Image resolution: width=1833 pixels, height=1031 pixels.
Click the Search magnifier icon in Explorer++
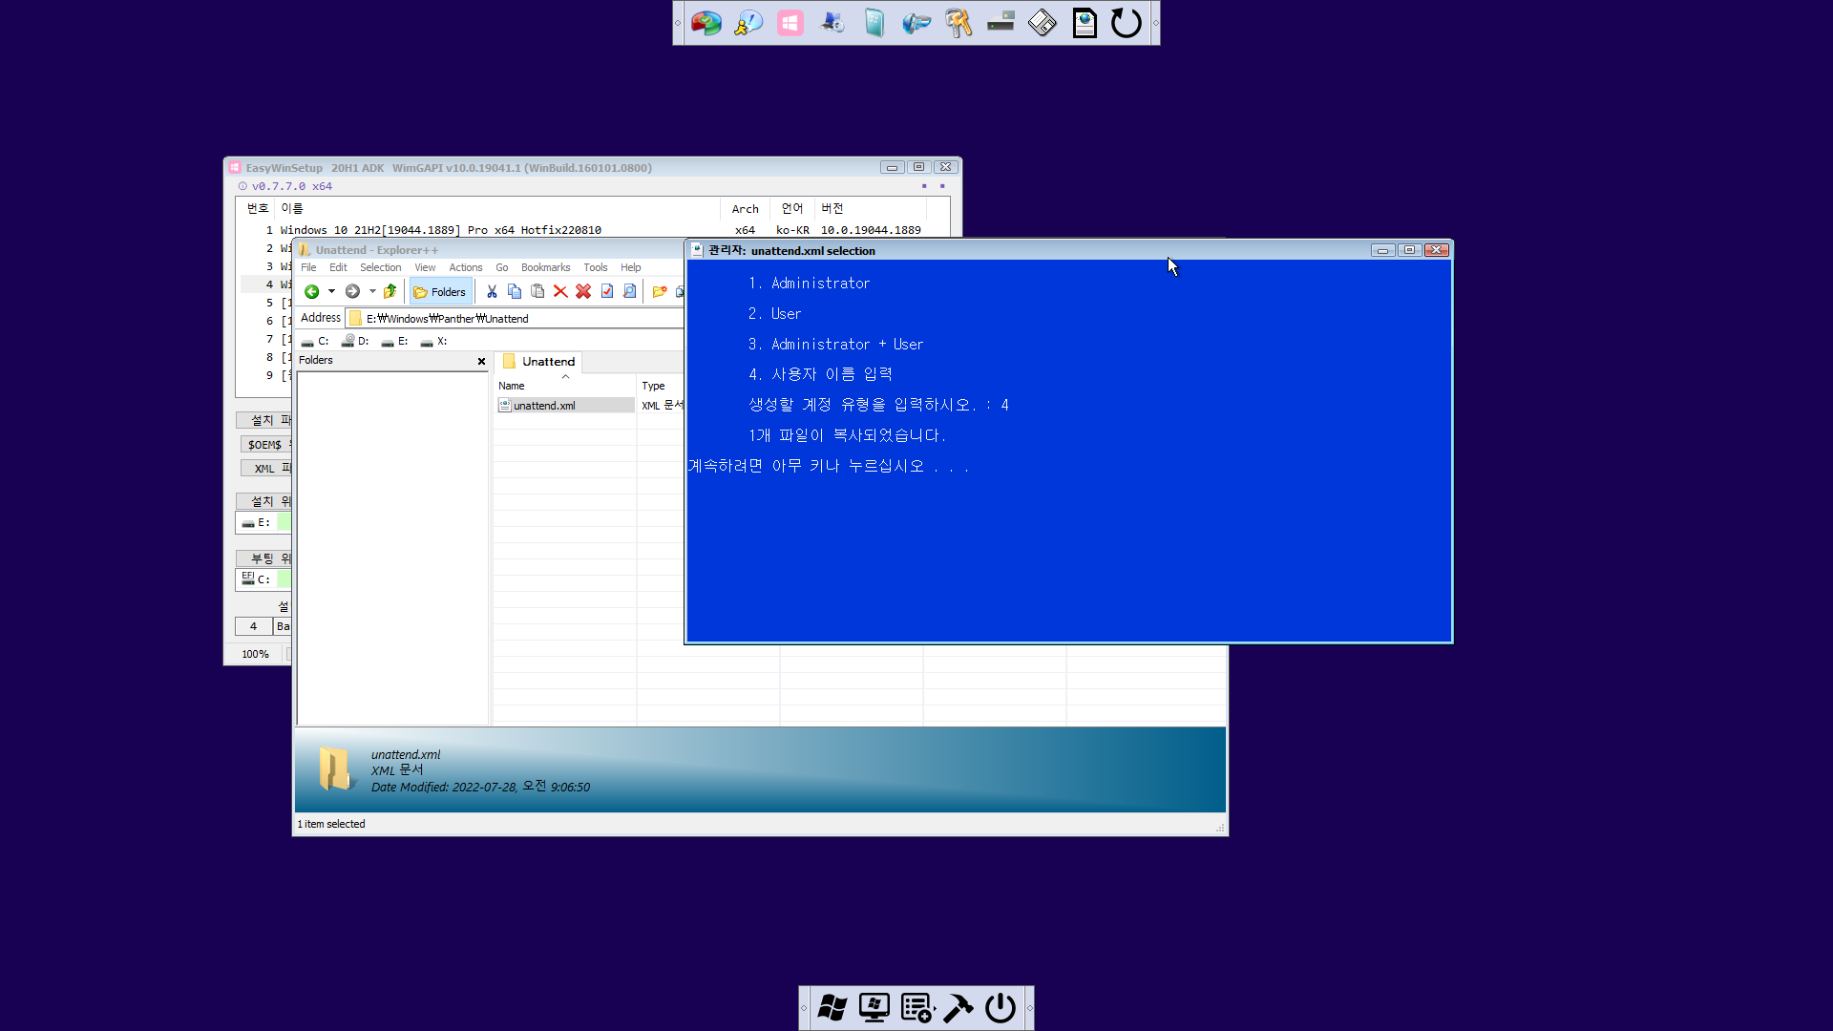[x=629, y=292]
